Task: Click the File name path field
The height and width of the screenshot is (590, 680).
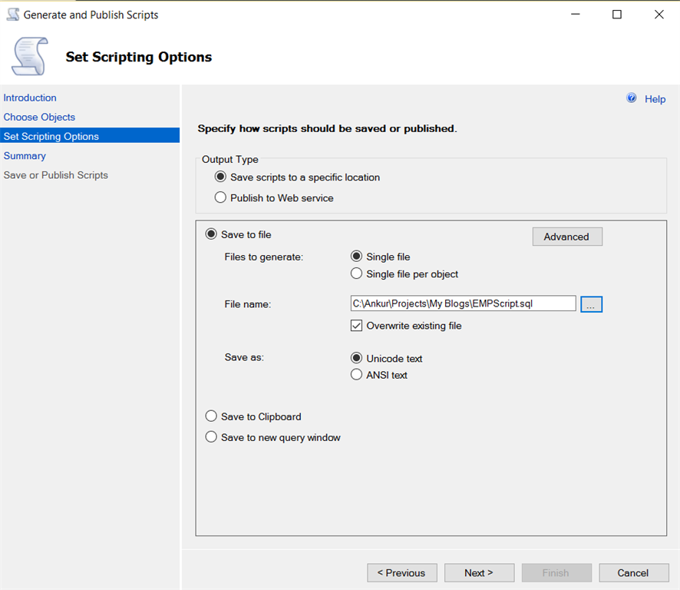Action: (462, 303)
